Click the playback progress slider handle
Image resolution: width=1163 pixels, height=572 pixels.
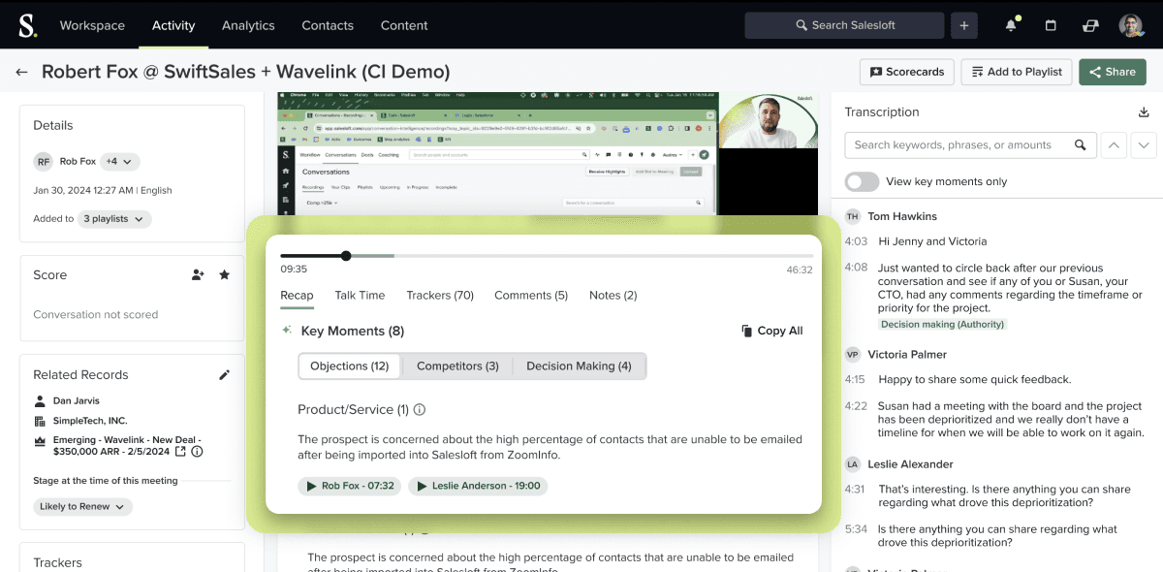pos(346,256)
